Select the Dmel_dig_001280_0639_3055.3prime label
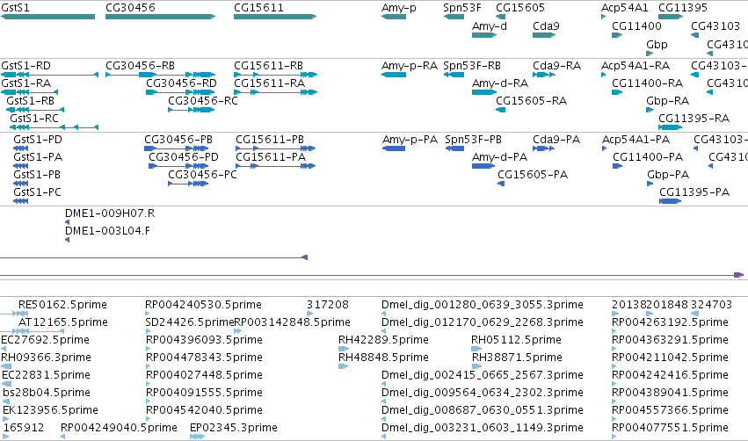The width and height of the screenshot is (748, 441). coord(483,305)
